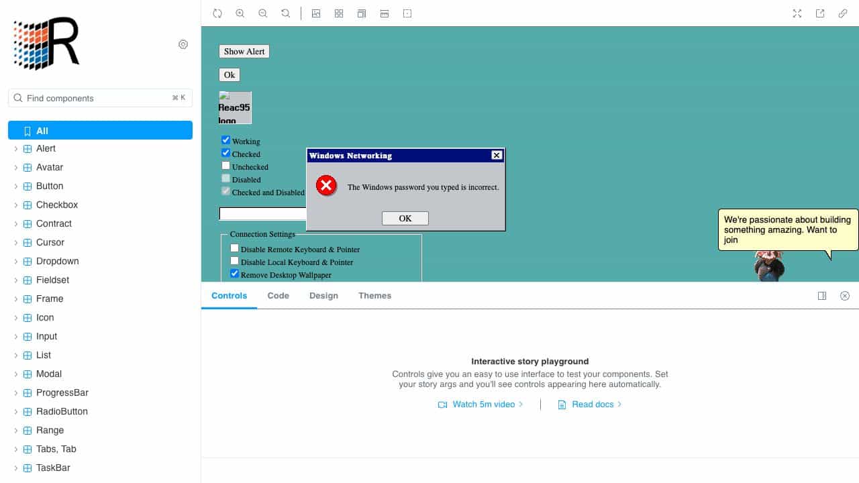Viewport: 859px width, 483px height.
Task: Expand the Avatar component chevron
Action: click(x=16, y=168)
